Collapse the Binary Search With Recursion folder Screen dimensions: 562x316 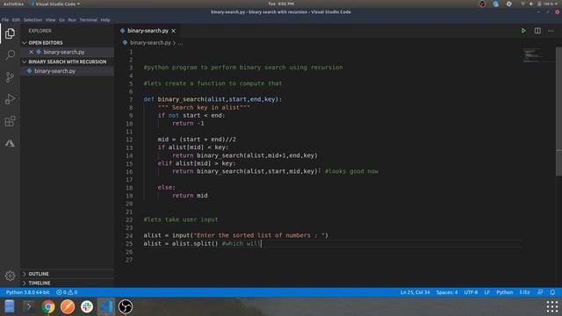point(68,61)
